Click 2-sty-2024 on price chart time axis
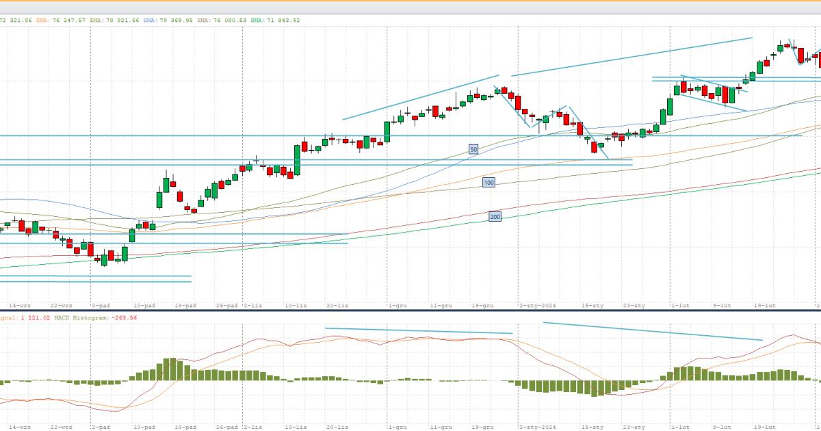821x431 pixels. [x=537, y=306]
